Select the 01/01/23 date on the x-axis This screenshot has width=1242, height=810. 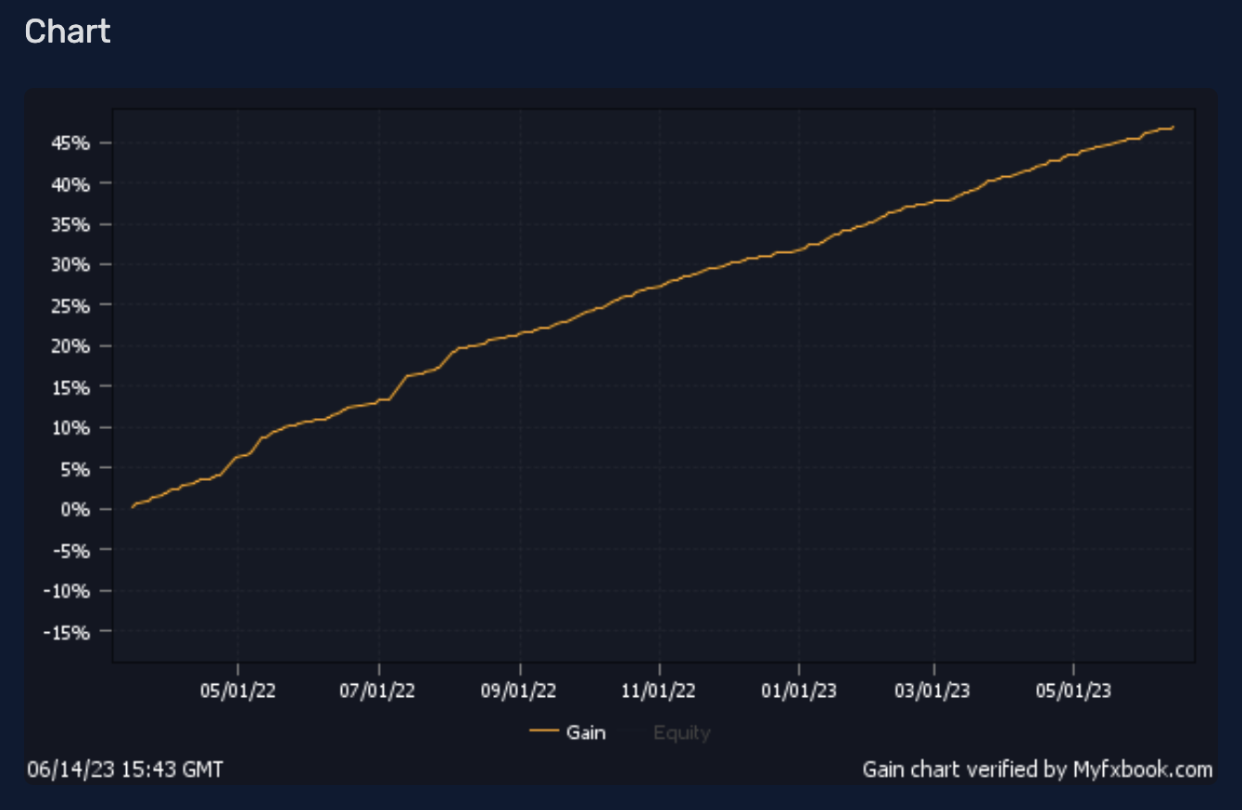(799, 690)
